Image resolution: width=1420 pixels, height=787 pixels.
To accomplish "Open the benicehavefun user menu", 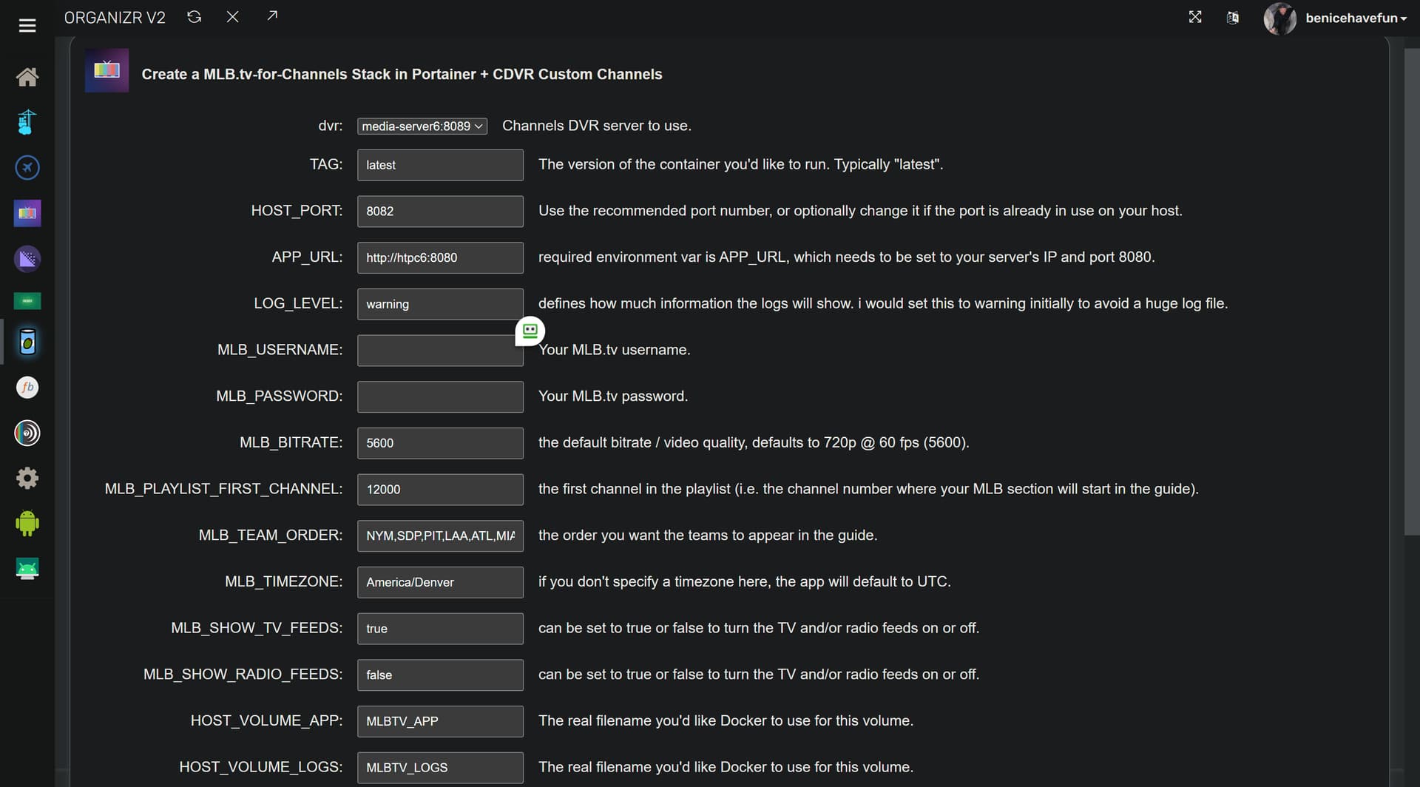I will 1355,18.
